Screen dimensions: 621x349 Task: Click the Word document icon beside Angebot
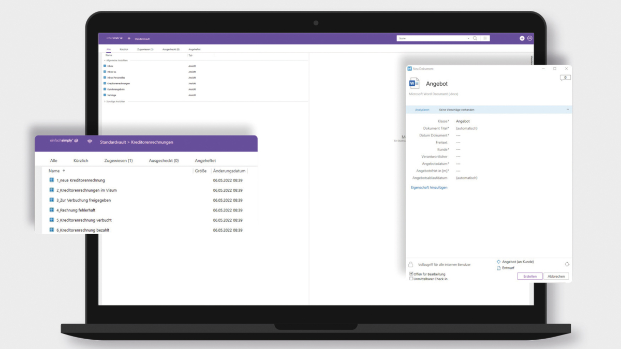(x=415, y=84)
